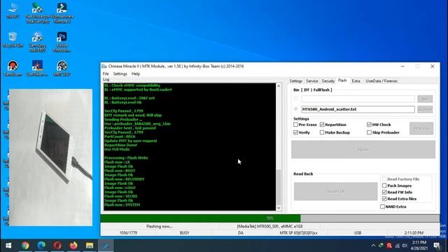
Task: Click the 'Flashing now...' status text
Action: [159, 226]
